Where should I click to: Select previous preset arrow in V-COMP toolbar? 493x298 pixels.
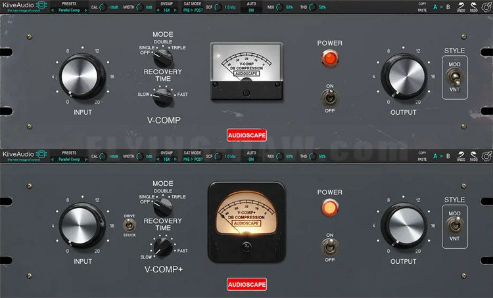tap(53, 11)
